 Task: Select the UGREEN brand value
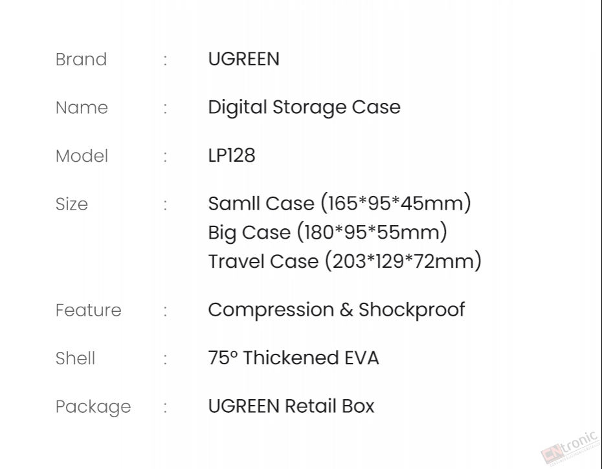click(244, 59)
